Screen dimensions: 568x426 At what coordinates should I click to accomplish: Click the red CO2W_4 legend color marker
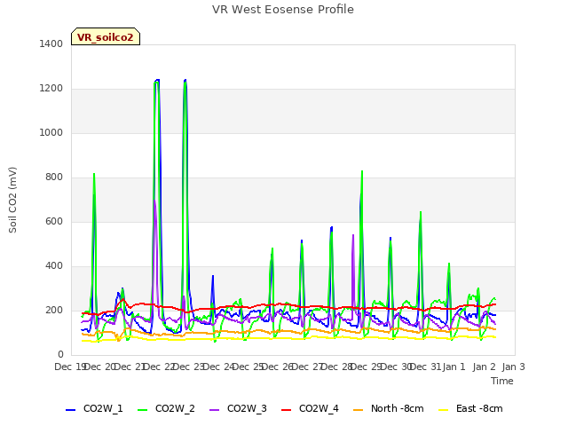tap(286, 410)
